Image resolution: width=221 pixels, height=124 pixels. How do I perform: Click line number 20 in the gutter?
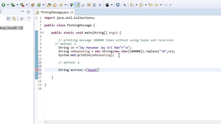tap(40, 89)
